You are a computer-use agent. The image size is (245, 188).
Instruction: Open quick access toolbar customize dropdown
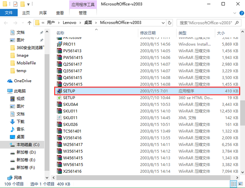point(28,4)
